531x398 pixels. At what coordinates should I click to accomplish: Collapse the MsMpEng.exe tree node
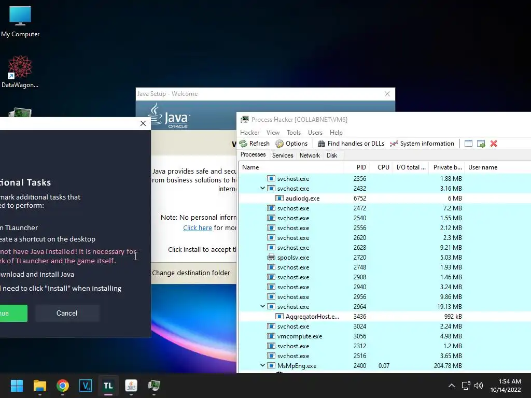click(262, 365)
